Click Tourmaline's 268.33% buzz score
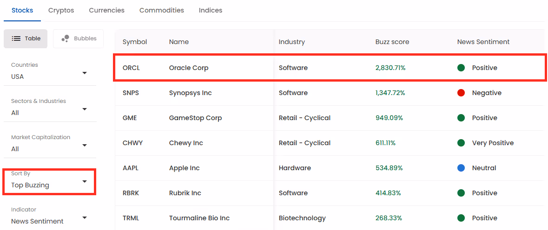Image resolution: width=548 pixels, height=230 pixels. click(x=389, y=218)
